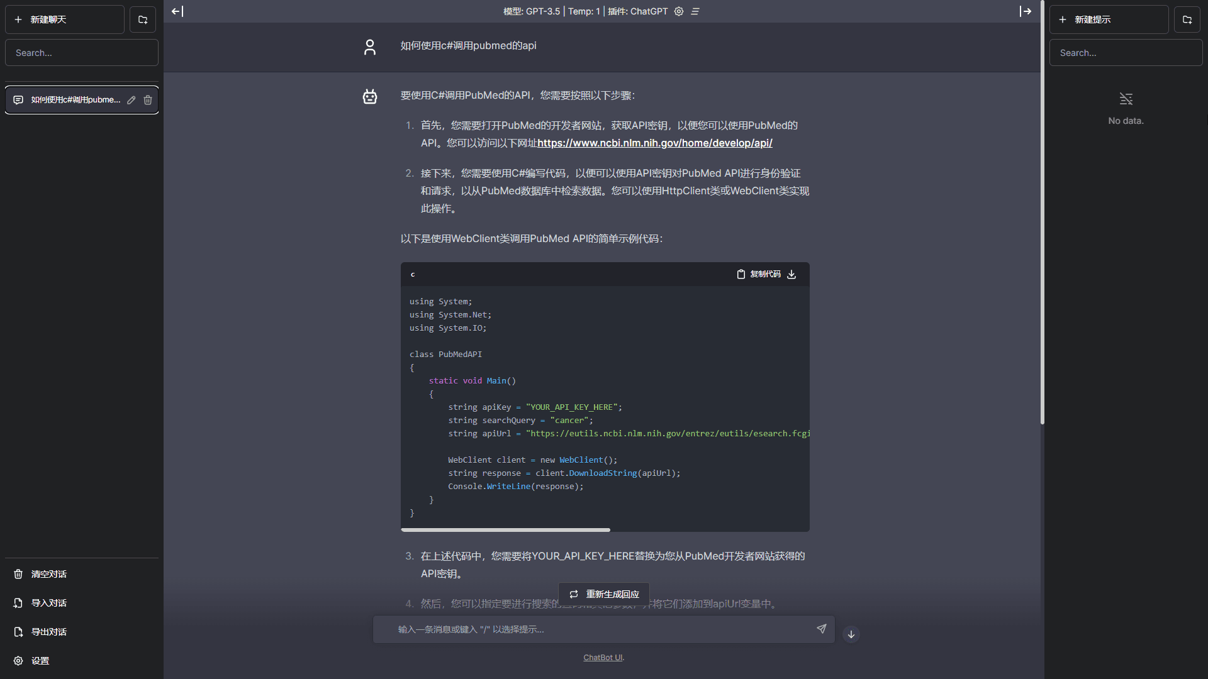Create a new chat folder in the left sidebar
This screenshot has width=1208, height=679.
142,19
